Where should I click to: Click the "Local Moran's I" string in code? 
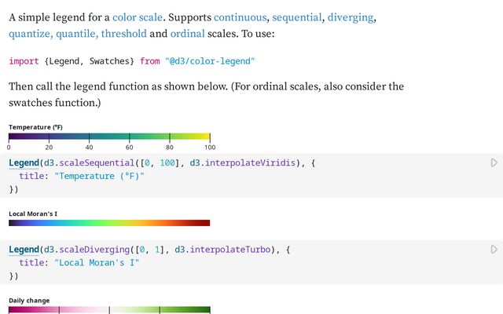coord(97,262)
